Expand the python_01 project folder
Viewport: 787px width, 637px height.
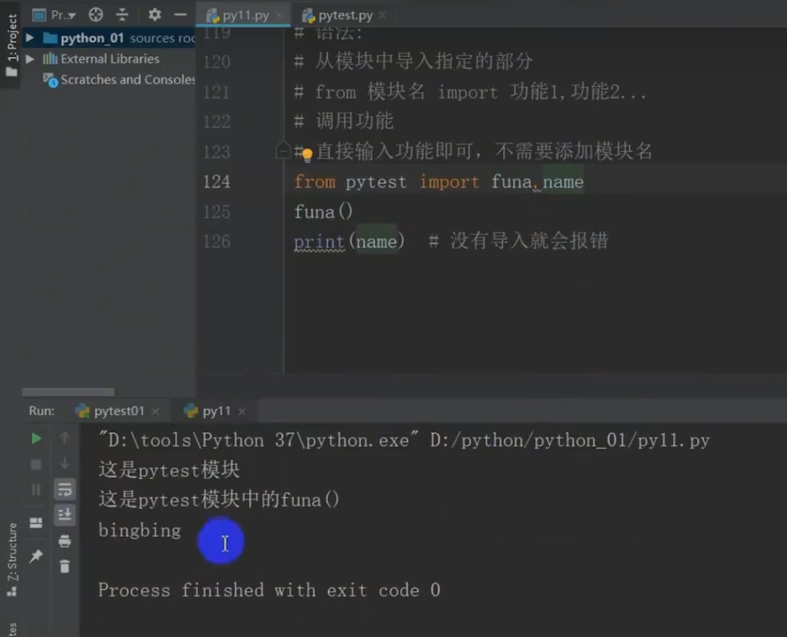(x=30, y=38)
